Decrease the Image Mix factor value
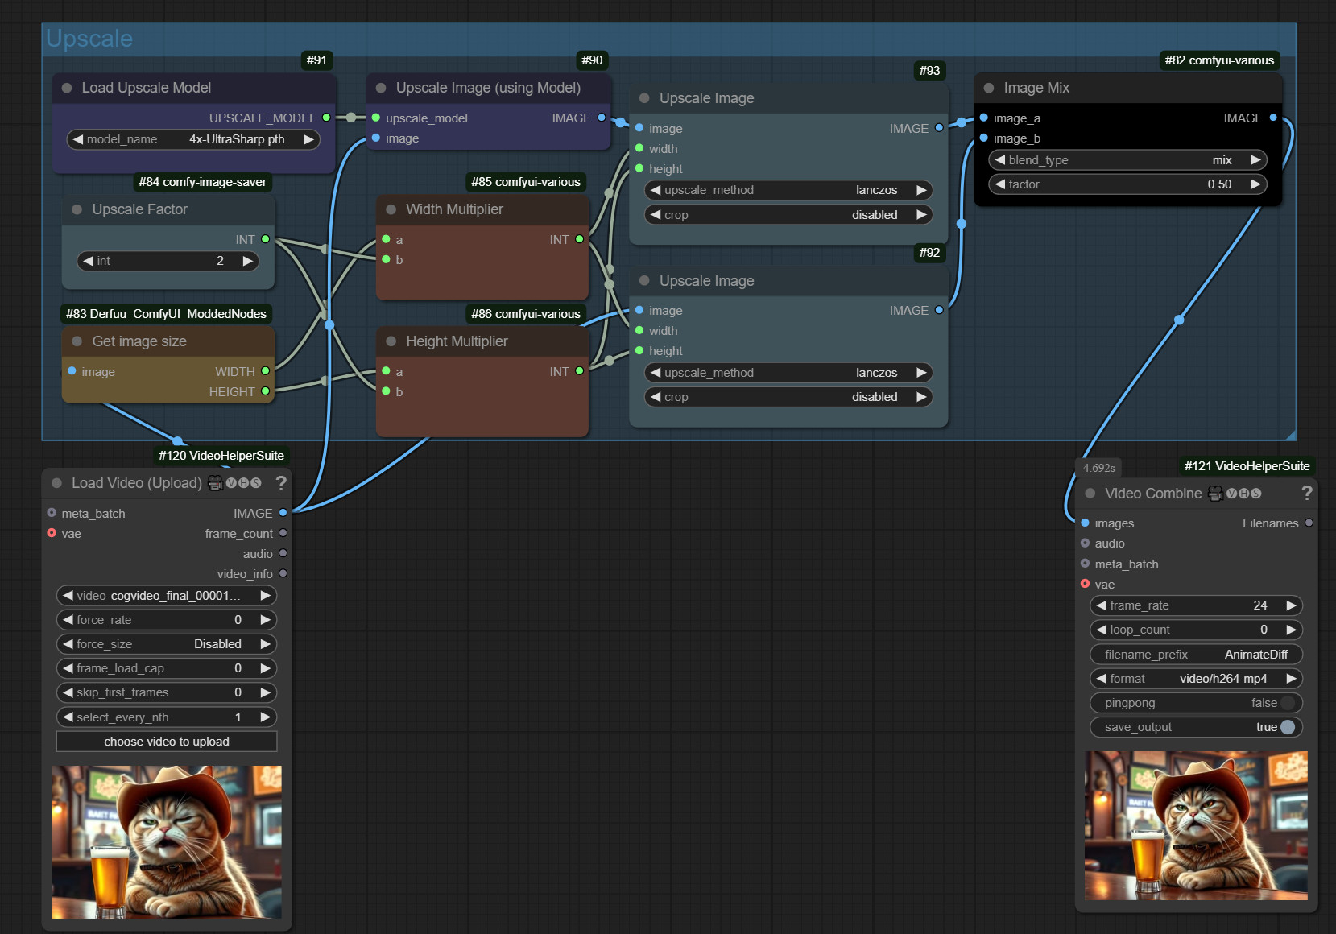The width and height of the screenshot is (1336, 934). pos(999,184)
